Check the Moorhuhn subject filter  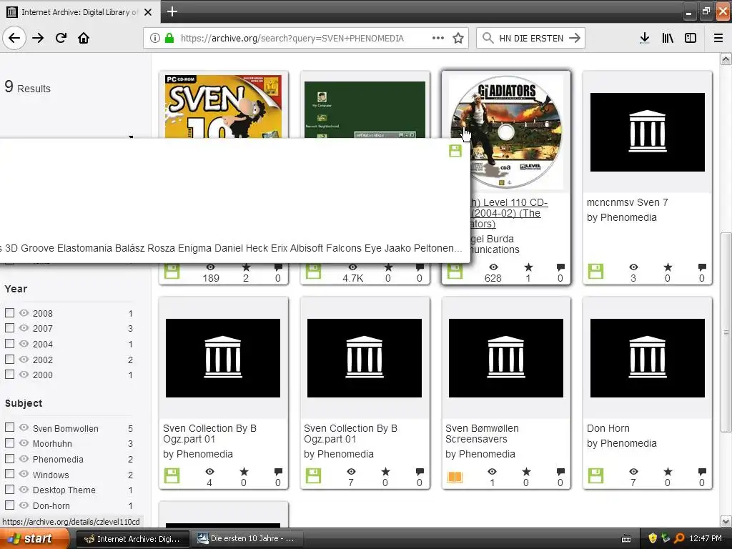[x=9, y=442]
